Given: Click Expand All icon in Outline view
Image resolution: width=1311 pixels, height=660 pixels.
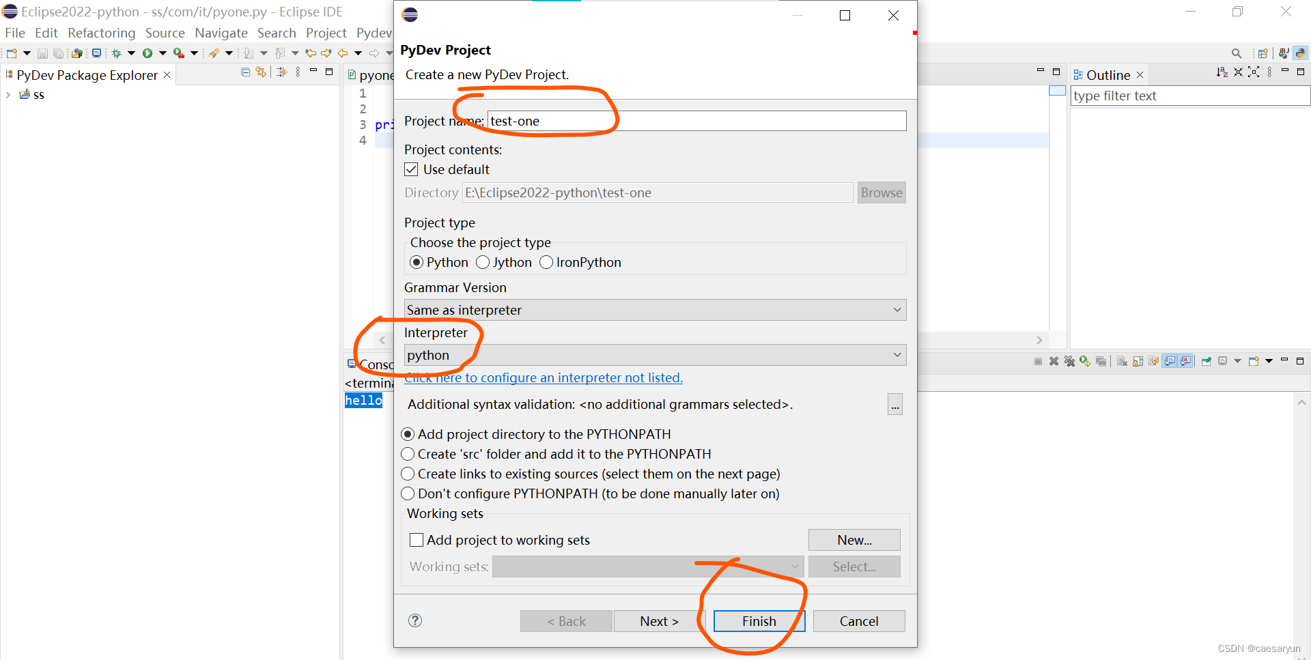Looking at the screenshot, I should (x=1254, y=72).
